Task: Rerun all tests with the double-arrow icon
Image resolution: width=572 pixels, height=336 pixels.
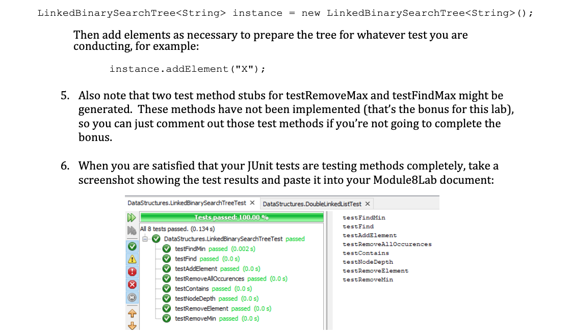Action: click(132, 217)
